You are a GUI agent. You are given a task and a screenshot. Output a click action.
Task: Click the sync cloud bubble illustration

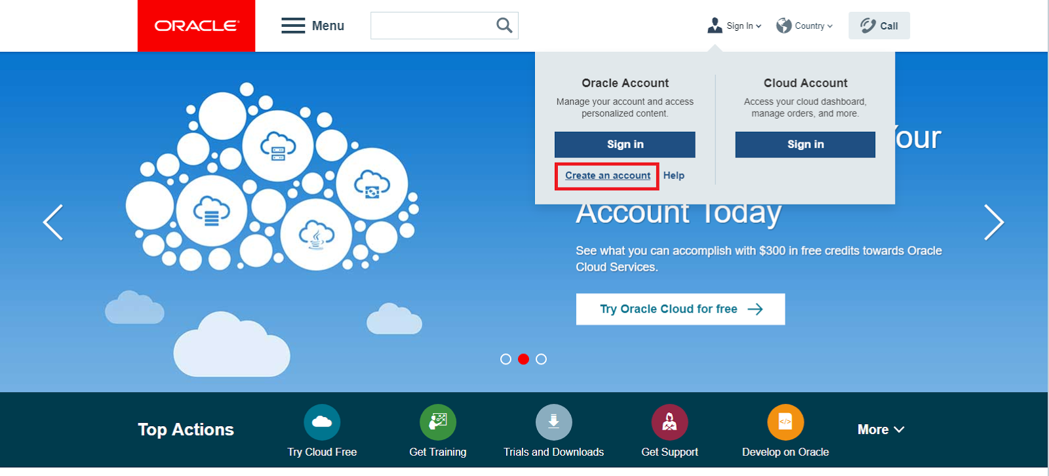(372, 184)
